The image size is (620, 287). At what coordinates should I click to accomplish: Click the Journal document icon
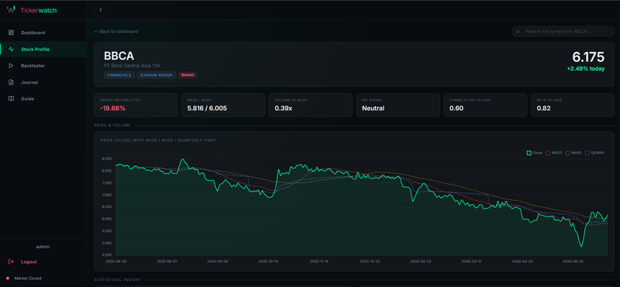click(x=11, y=82)
